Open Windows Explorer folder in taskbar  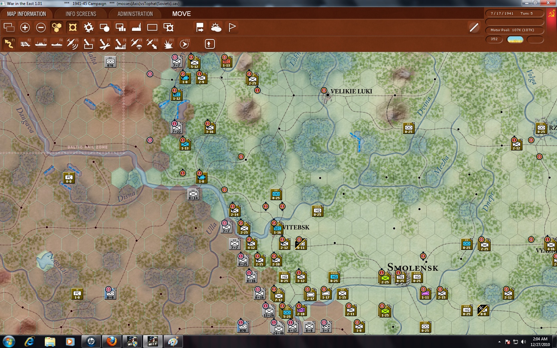50,341
